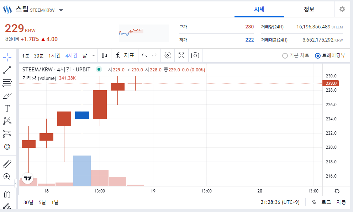Screen dimensions: 353x212
Task: Click the Steem coin logo
Action: (7, 10)
